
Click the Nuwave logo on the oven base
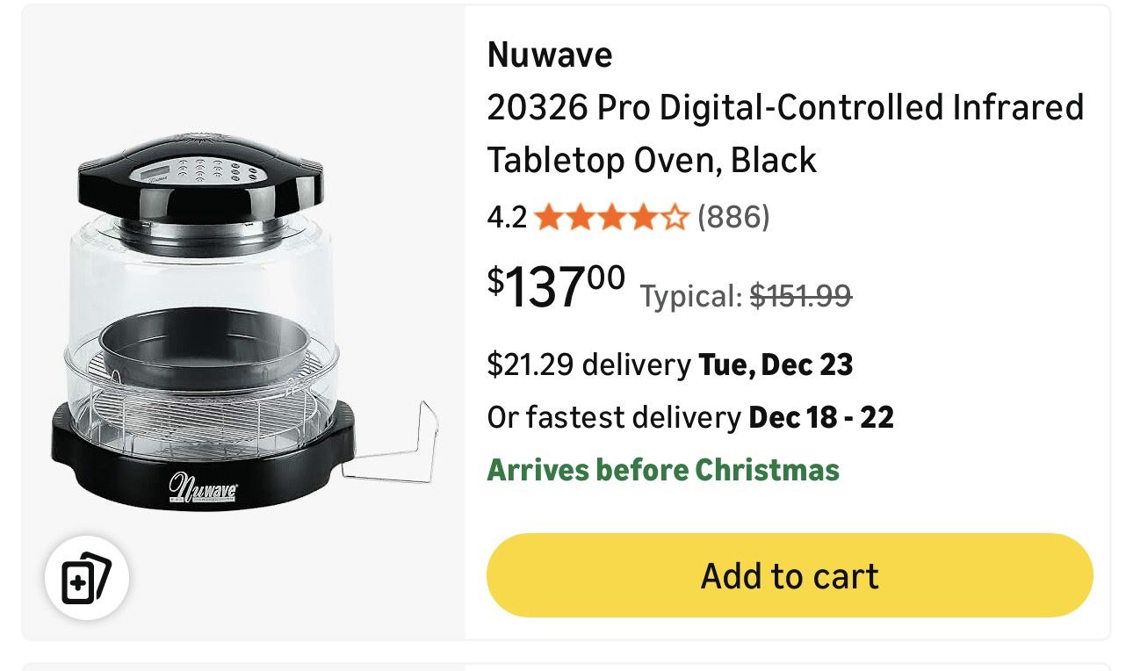pyautogui.click(x=202, y=487)
